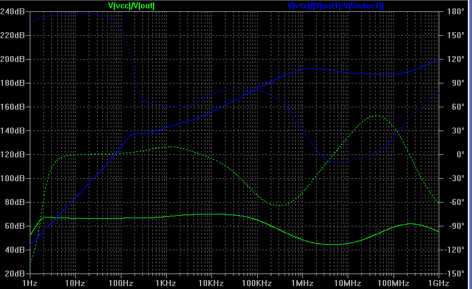The width and height of the screenshot is (472, 289).
Task: Click the 100dB left axis label
Action: [x=12, y=178]
